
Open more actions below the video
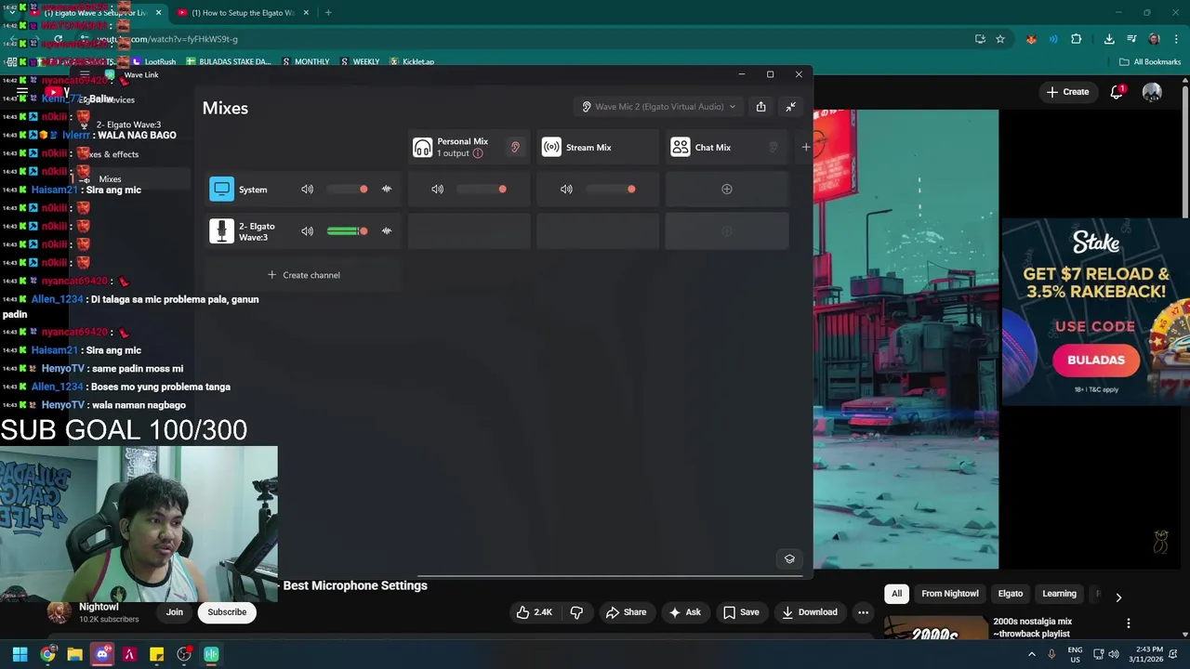point(863,612)
